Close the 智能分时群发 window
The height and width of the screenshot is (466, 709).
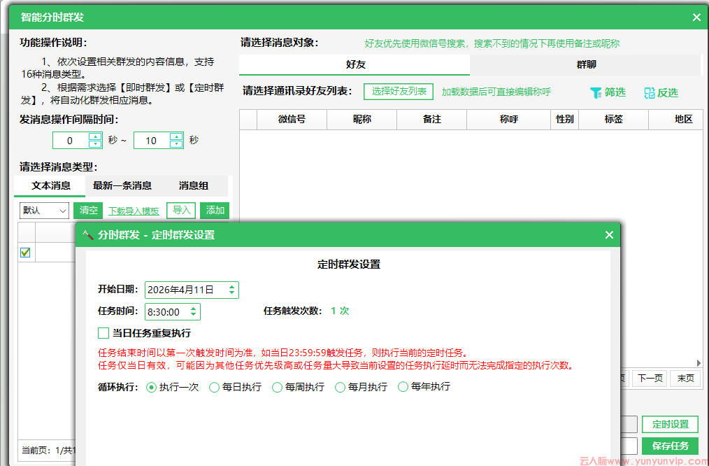click(x=696, y=17)
